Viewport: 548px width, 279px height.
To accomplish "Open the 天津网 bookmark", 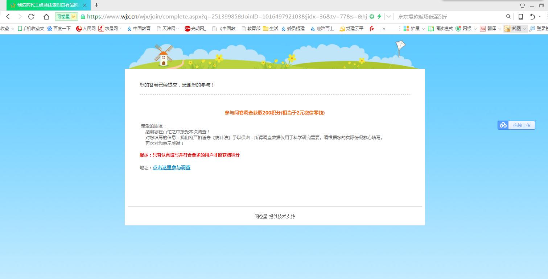I will pyautogui.click(x=168, y=29).
